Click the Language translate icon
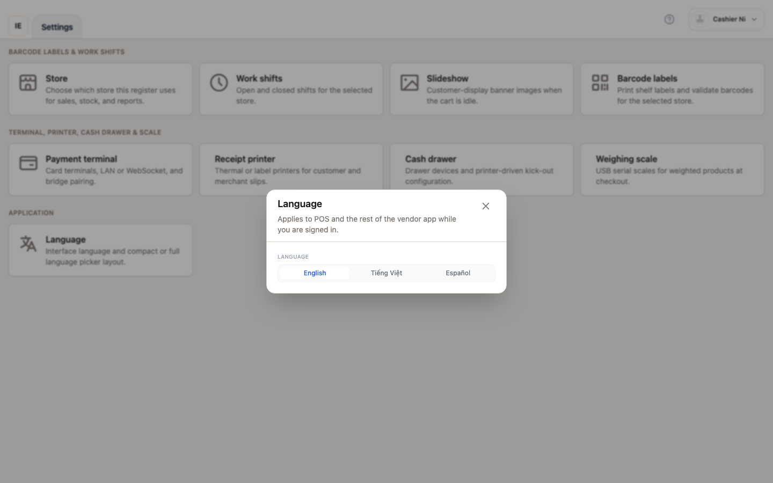 click(x=28, y=244)
